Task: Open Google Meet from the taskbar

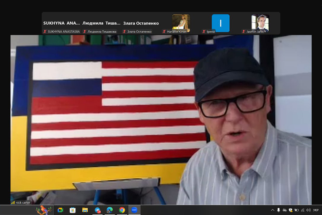Action: 60,210
